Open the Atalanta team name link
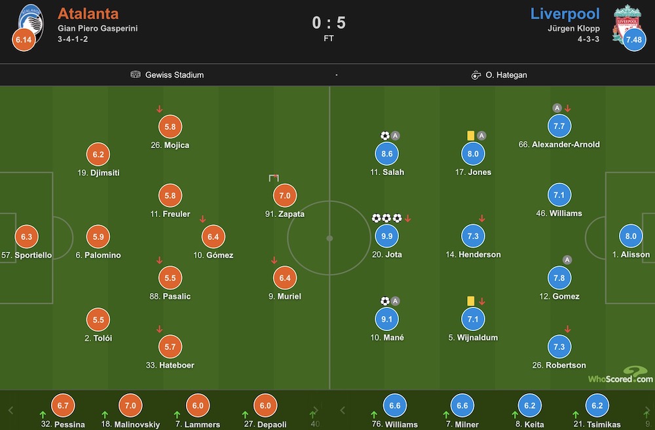655x430 pixels. [88, 13]
